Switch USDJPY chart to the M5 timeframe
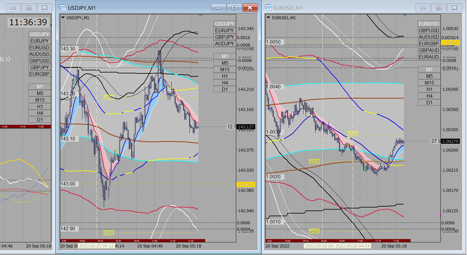This screenshot has height=255, width=467. [225, 63]
